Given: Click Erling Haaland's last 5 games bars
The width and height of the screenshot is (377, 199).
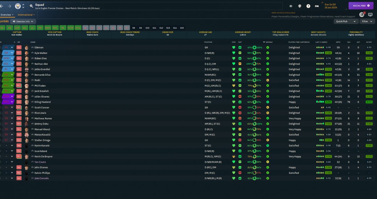Looking at the screenshot, I should point(320,102).
